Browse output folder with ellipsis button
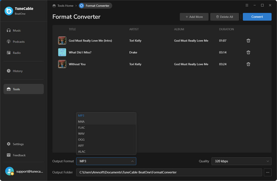 [x=268, y=172]
